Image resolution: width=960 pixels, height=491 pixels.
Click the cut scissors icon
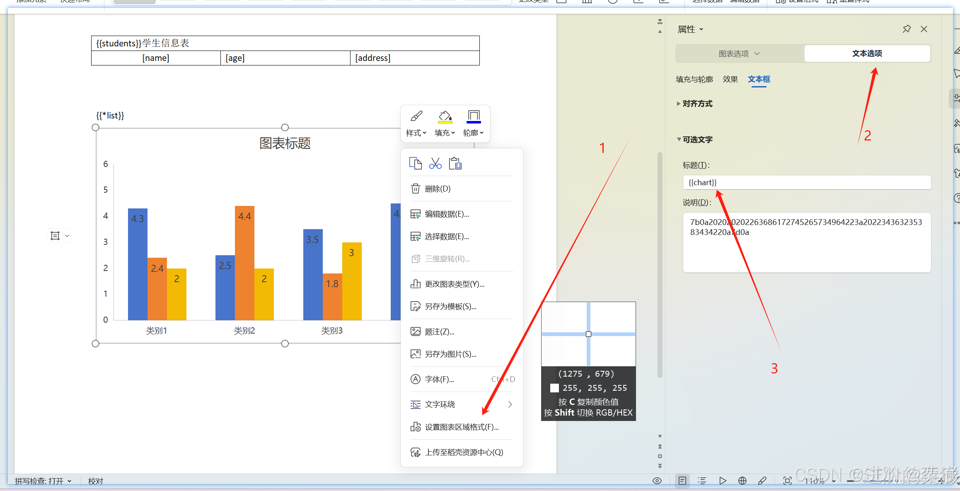point(435,164)
